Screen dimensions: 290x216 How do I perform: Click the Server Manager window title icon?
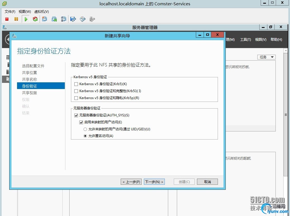(5, 28)
